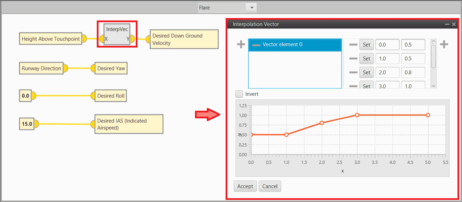This screenshot has height=202, width=462.
Task: Select the Desired Yaw block
Action: point(111,68)
